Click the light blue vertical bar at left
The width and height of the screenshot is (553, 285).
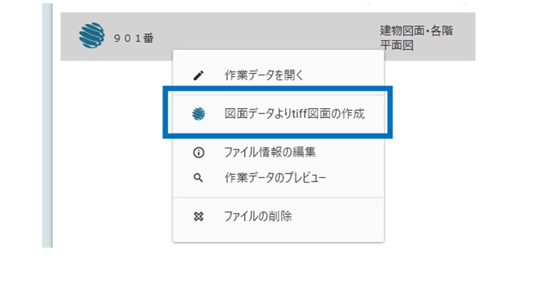[47, 125]
